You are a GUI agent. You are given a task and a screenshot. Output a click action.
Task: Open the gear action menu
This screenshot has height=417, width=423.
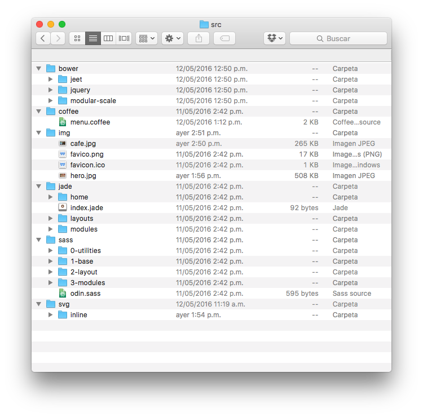coord(173,38)
